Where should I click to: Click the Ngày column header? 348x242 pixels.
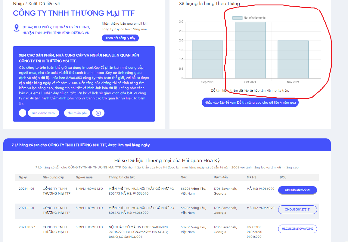(23, 177)
